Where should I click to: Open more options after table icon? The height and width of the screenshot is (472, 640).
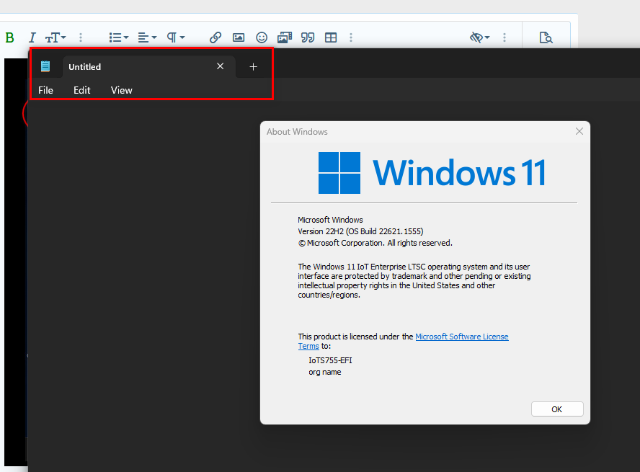click(351, 37)
